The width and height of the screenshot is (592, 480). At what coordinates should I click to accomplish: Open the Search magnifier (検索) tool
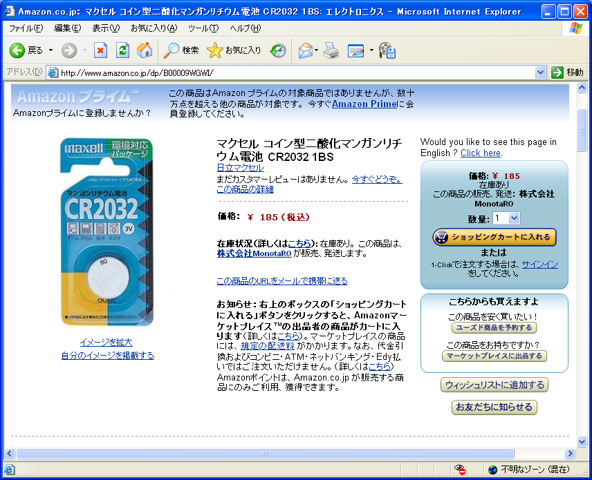click(181, 50)
